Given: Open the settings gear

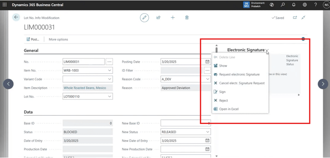Looking at the screenshot, I should click(x=305, y=5).
